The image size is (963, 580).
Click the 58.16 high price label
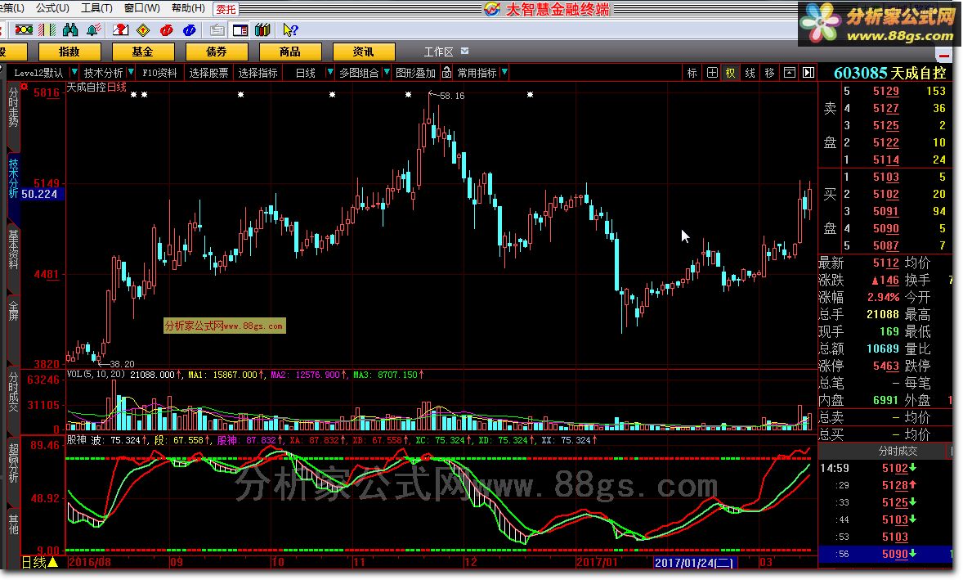point(452,96)
